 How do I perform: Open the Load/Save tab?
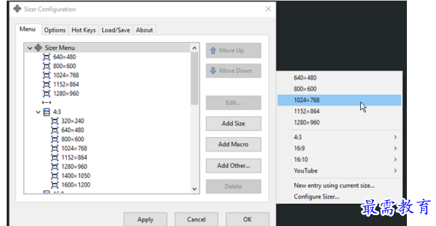point(116,30)
